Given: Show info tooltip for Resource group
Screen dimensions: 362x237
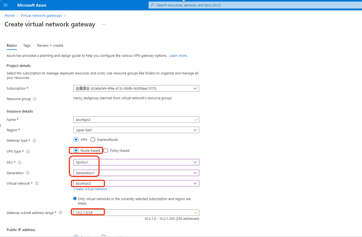Looking at the screenshot, I should tap(35, 99).
